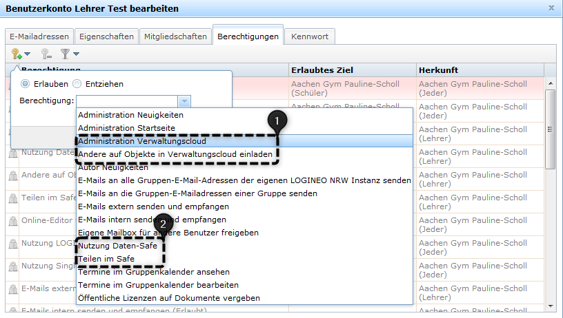Click the scrollbar up arrow
The width and height of the screenshot is (563, 318).
pyautogui.click(x=550, y=83)
